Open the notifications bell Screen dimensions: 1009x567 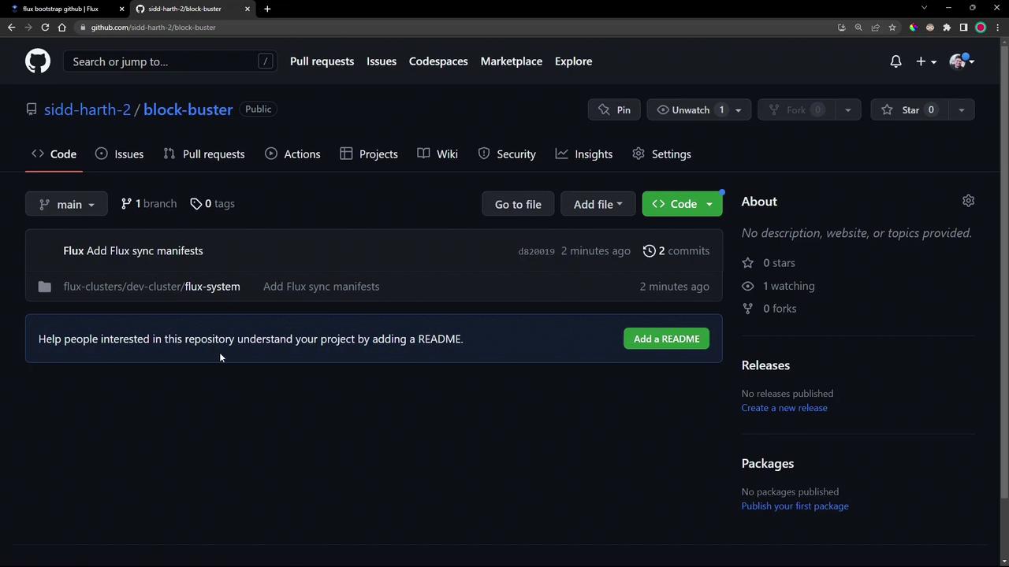[895, 61]
